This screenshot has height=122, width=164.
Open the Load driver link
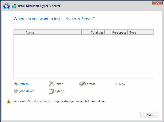(26, 91)
